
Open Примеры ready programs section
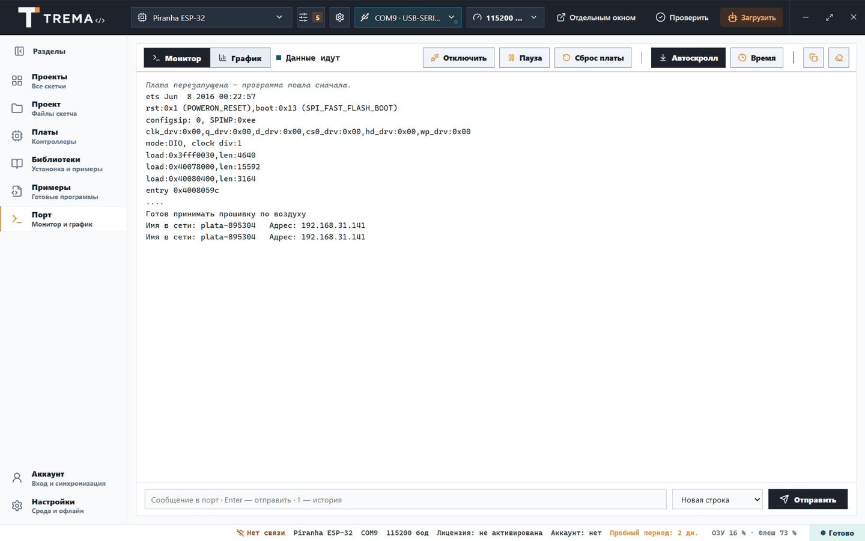(x=64, y=191)
